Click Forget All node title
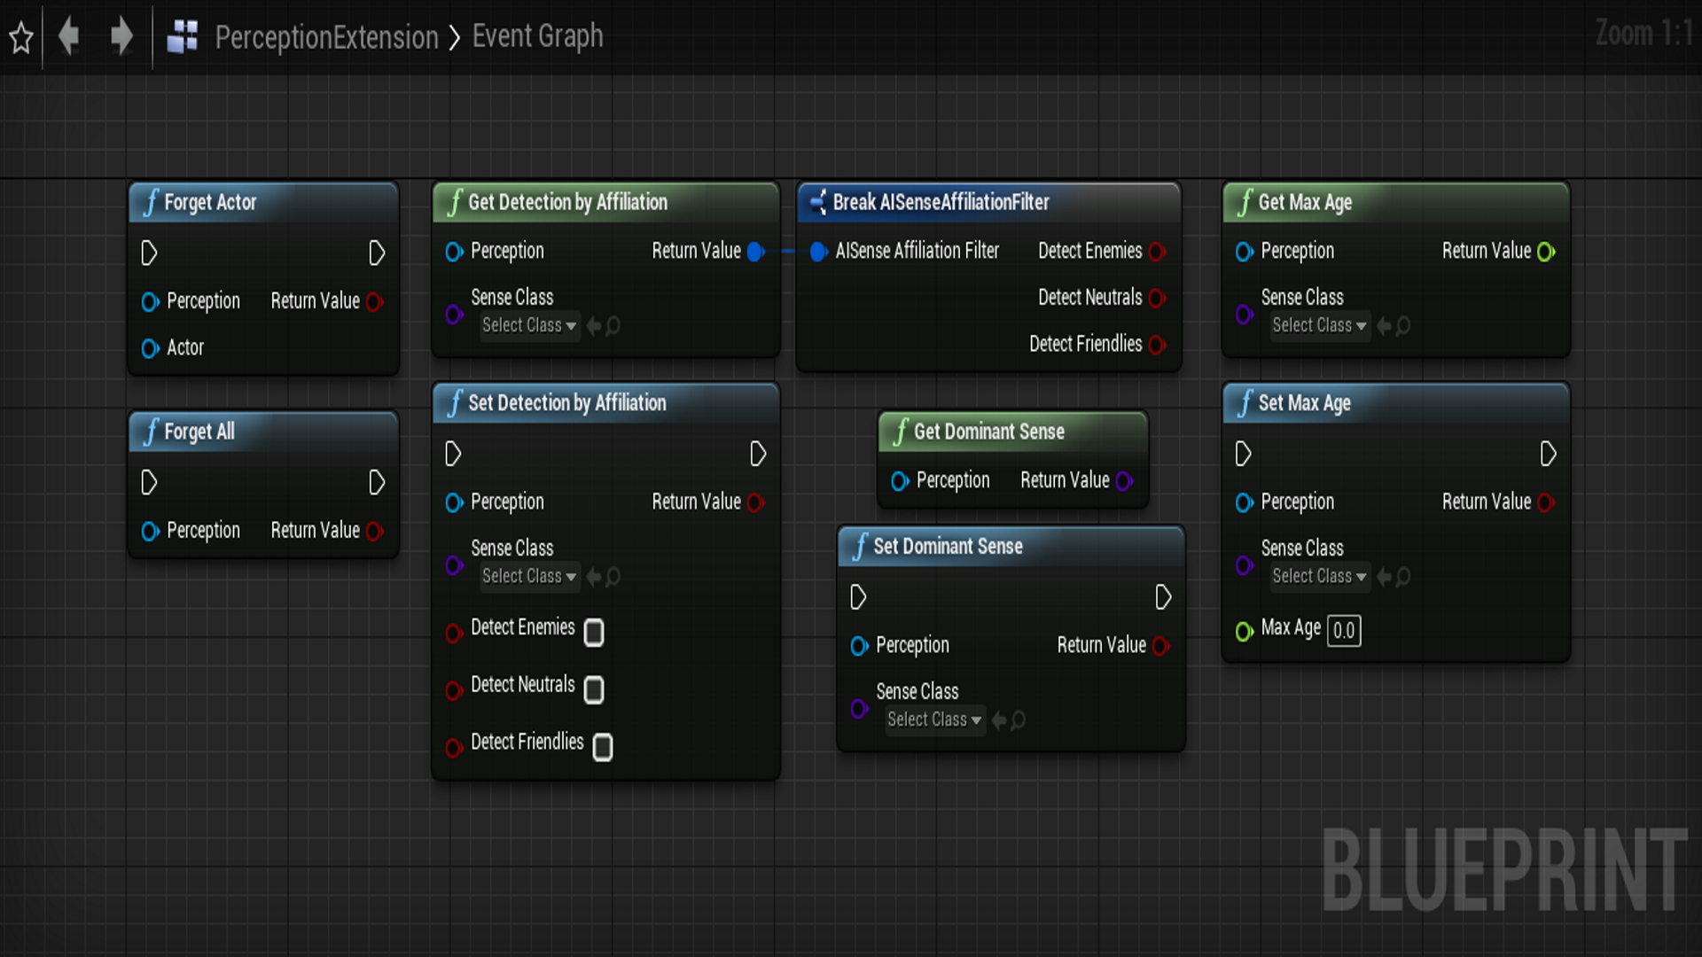 [199, 432]
